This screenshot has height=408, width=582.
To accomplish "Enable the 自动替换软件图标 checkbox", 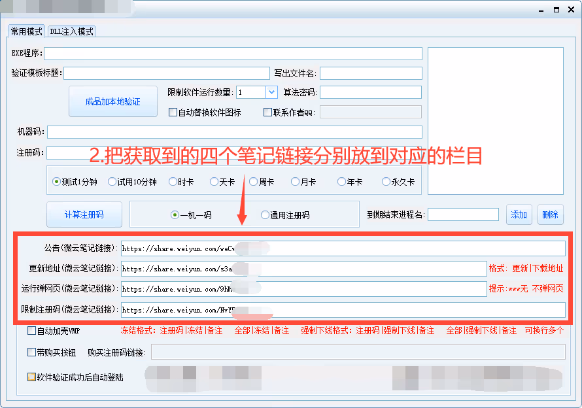I will click(173, 112).
